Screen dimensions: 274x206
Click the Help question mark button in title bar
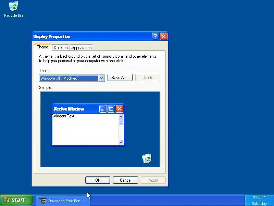coord(155,36)
